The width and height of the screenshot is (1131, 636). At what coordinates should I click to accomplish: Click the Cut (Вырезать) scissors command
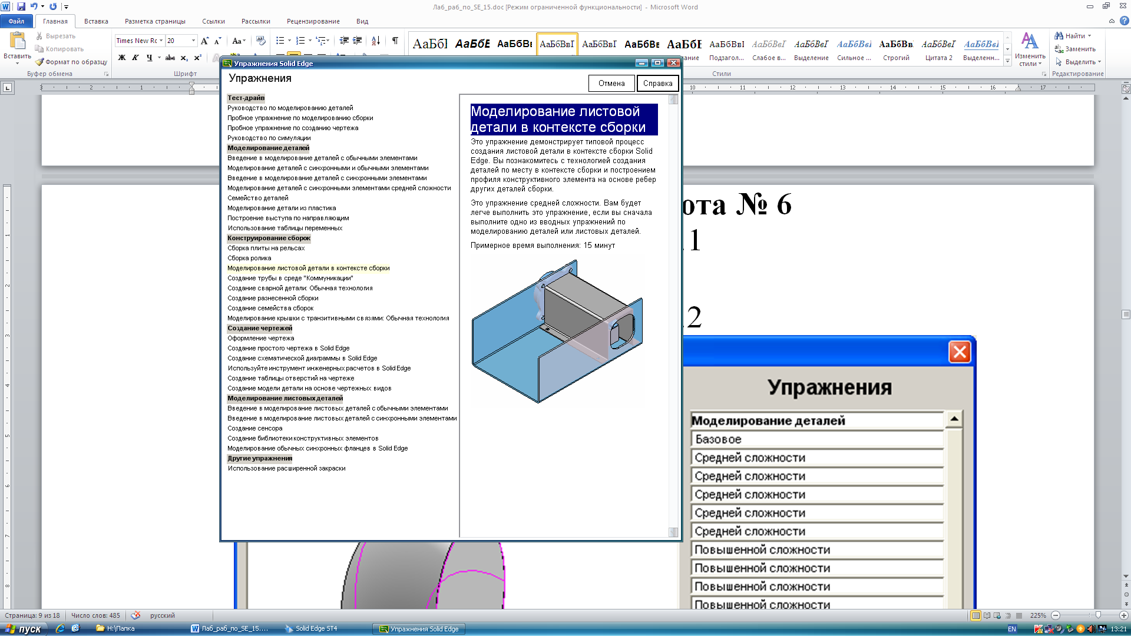[x=55, y=36]
